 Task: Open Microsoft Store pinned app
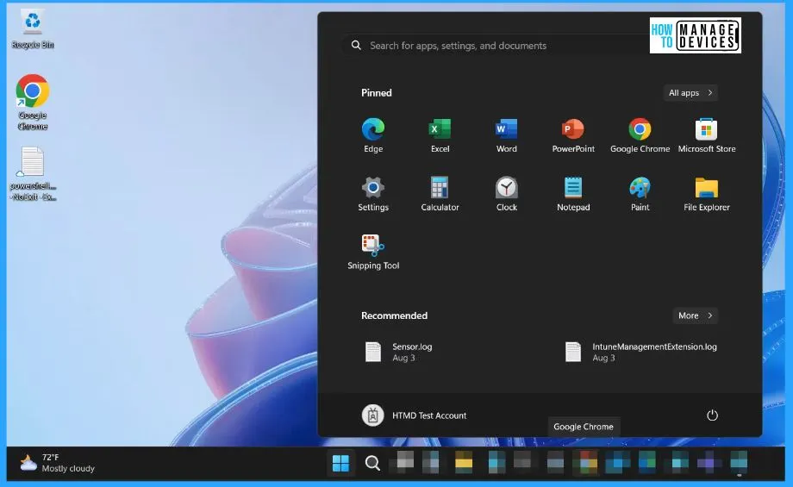pyautogui.click(x=707, y=135)
